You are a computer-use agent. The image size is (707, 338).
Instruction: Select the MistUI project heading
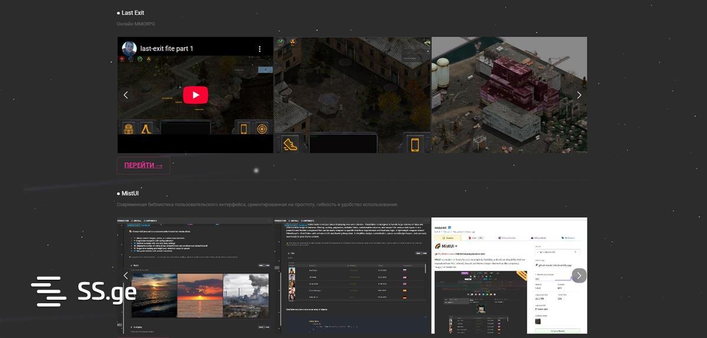(130, 193)
